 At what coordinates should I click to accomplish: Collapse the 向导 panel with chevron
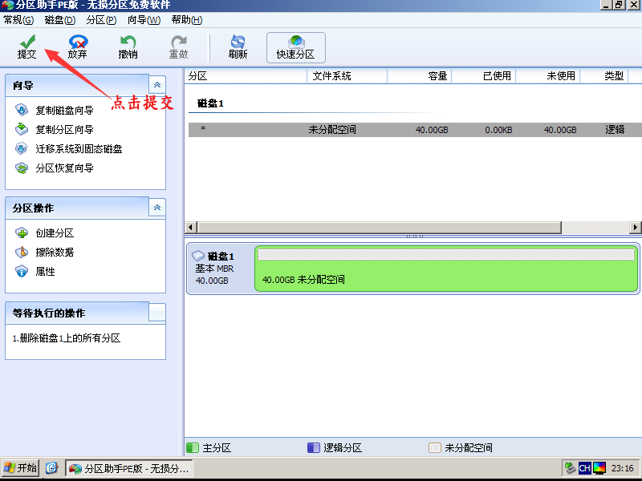click(x=157, y=85)
